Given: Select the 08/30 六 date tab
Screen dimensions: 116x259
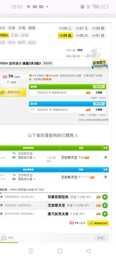Looking at the screenshot, I should click(x=82, y=35).
